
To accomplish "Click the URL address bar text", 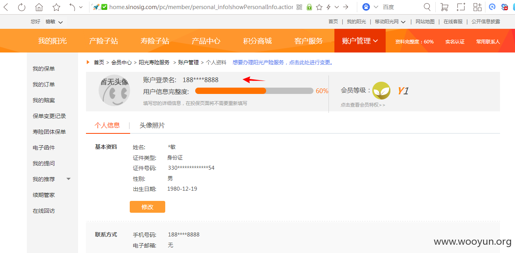I will 201,7.
